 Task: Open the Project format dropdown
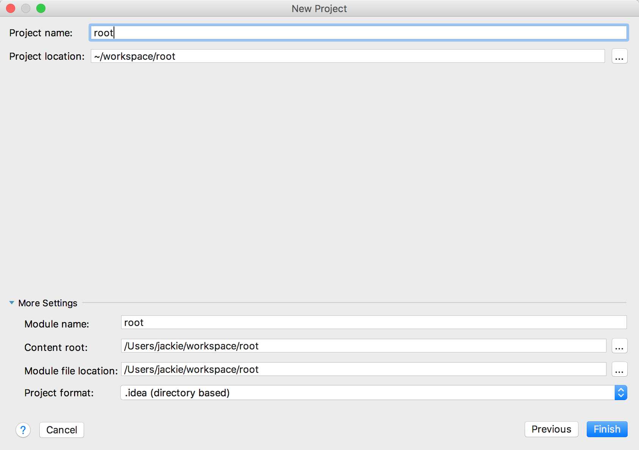pyautogui.click(x=374, y=393)
